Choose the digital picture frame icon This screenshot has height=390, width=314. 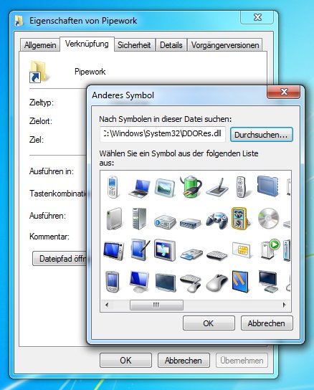point(164,188)
